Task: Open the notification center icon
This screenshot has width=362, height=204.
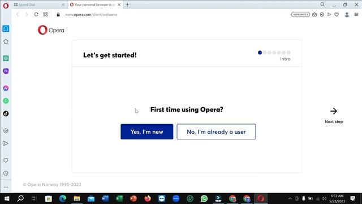Action: tap(353, 198)
